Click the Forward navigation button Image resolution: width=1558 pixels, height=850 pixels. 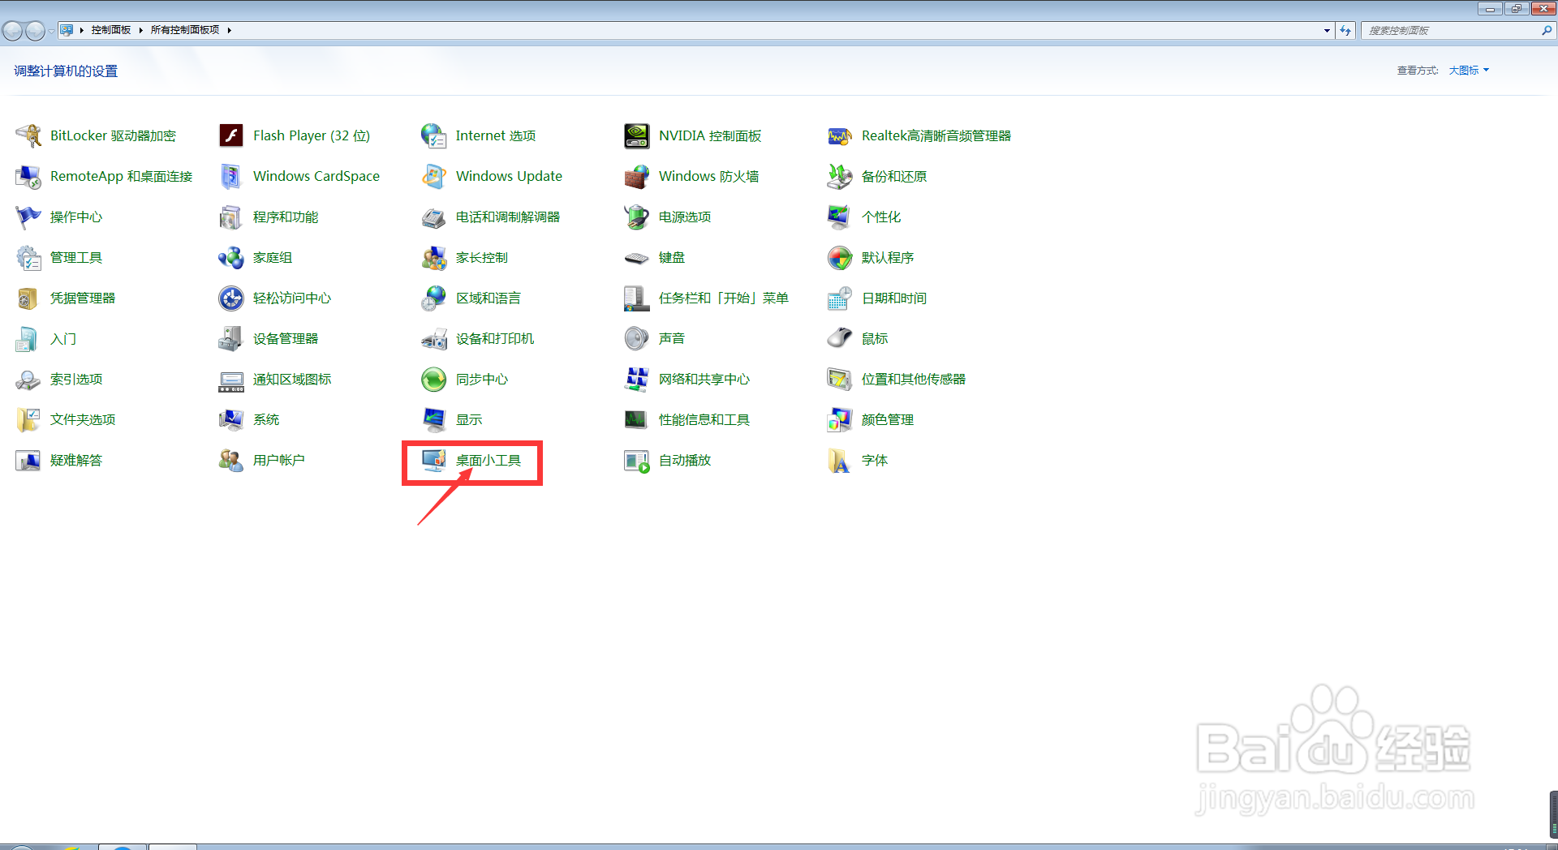tap(36, 31)
